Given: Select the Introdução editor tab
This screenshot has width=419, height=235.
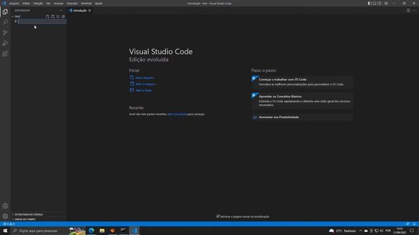Looking at the screenshot, I should coord(80,10).
